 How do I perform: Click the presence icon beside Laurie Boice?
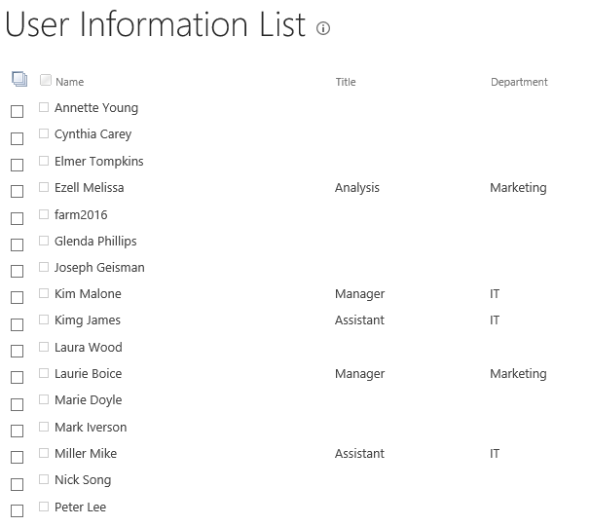(44, 373)
